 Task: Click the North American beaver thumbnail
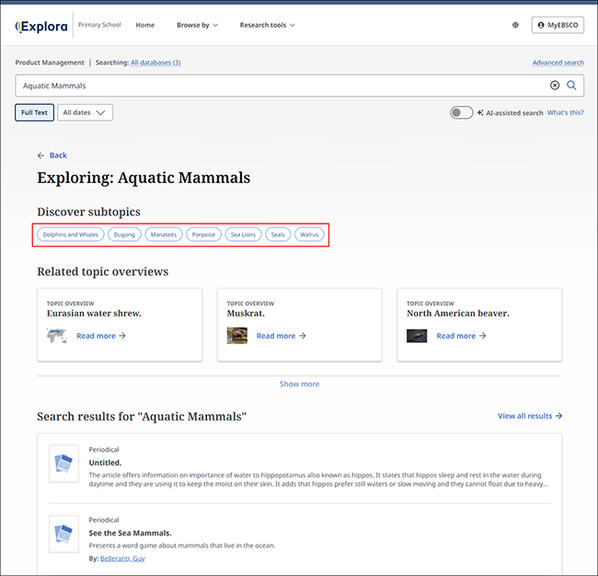pos(417,336)
